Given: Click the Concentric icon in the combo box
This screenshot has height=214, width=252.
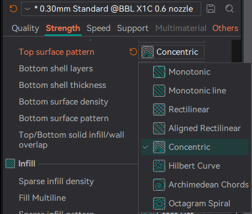Looking at the screenshot, I should (x=148, y=52).
